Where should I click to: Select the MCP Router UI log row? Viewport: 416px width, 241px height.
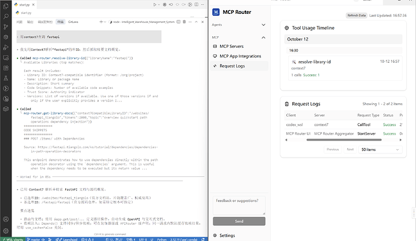(343, 133)
